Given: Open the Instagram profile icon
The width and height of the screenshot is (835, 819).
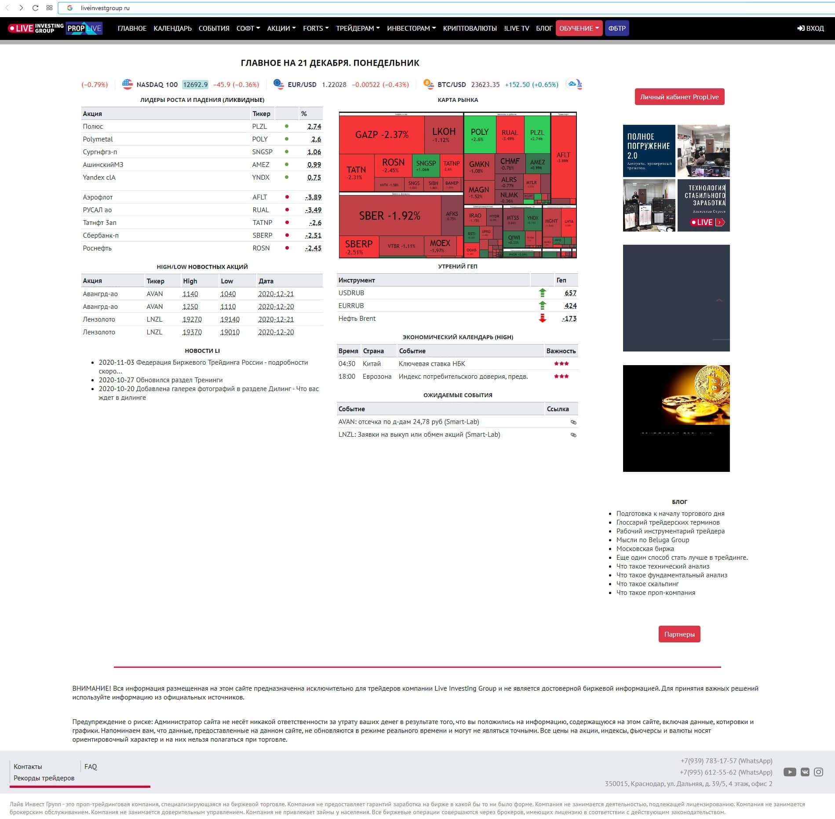Looking at the screenshot, I should [x=818, y=772].
